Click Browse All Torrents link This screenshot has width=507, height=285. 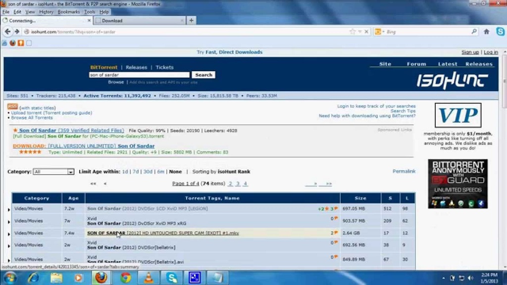point(32,118)
